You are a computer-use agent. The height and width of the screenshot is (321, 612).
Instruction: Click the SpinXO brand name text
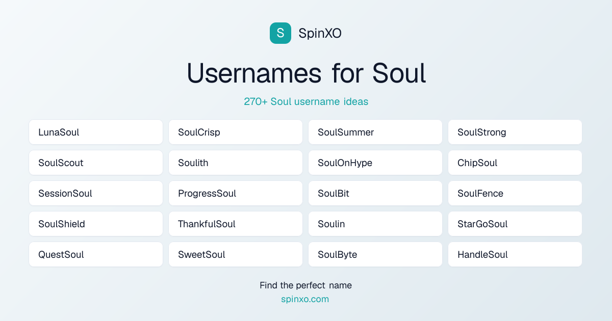(320, 33)
